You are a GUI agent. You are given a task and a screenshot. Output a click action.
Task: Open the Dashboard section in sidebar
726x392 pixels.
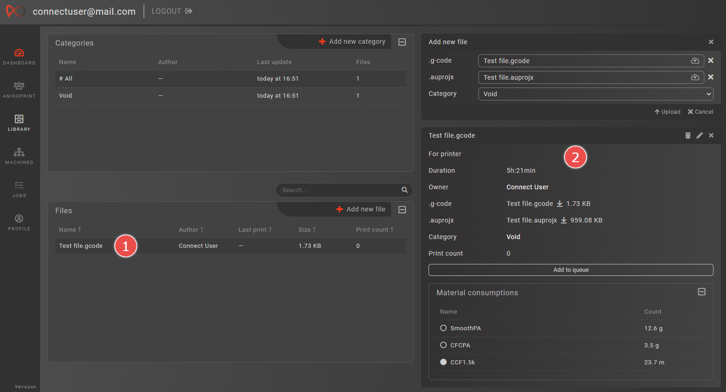[x=19, y=57]
